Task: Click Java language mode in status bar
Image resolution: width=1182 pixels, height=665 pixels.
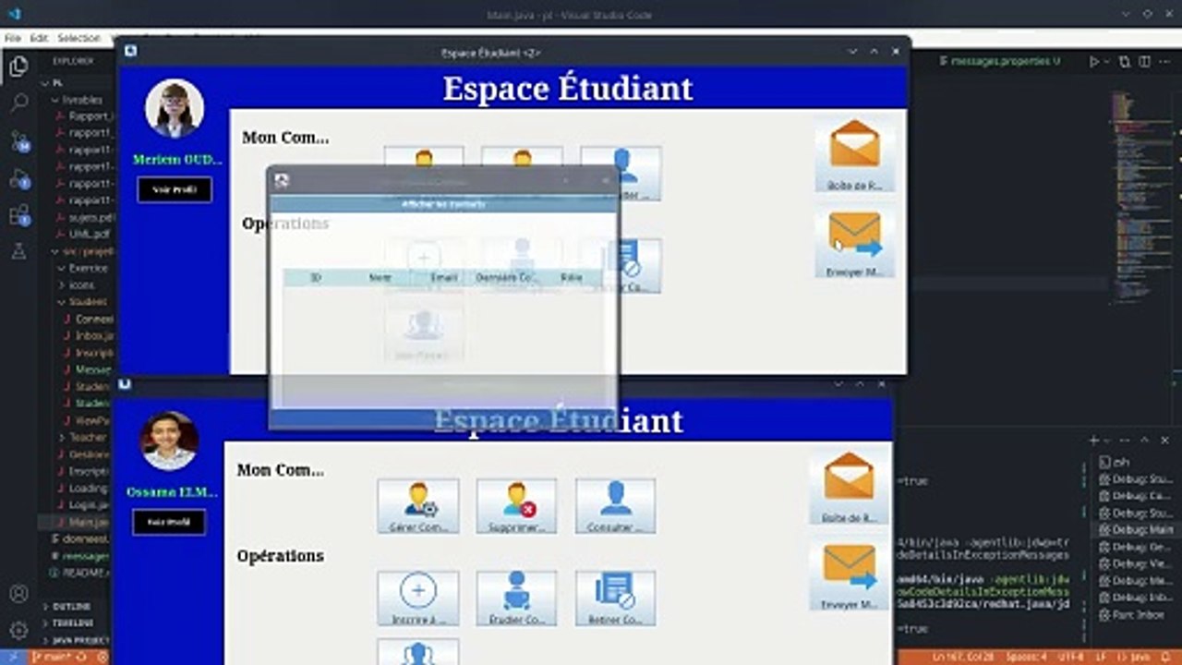Action: pos(1133,657)
